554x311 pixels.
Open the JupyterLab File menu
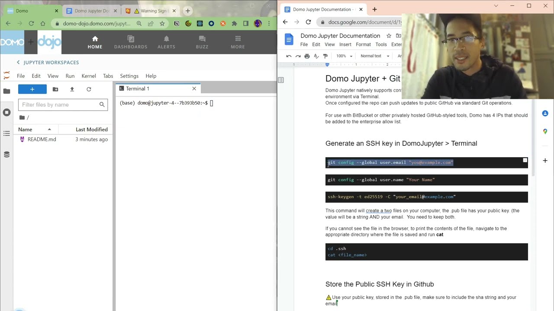tap(21, 76)
